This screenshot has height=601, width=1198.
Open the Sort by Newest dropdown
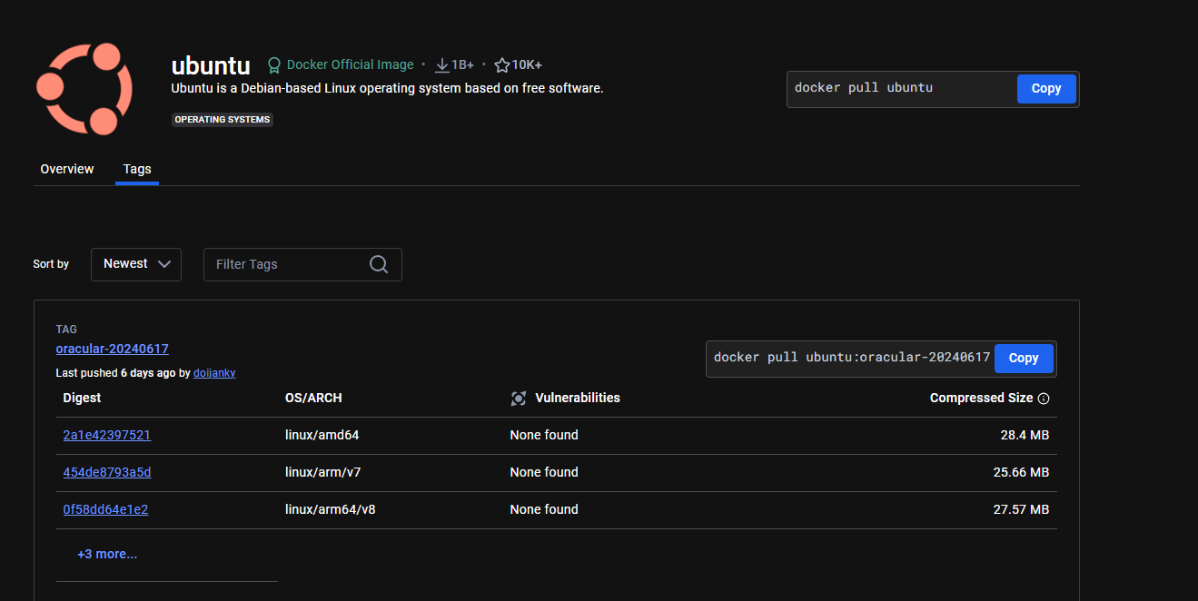point(136,264)
